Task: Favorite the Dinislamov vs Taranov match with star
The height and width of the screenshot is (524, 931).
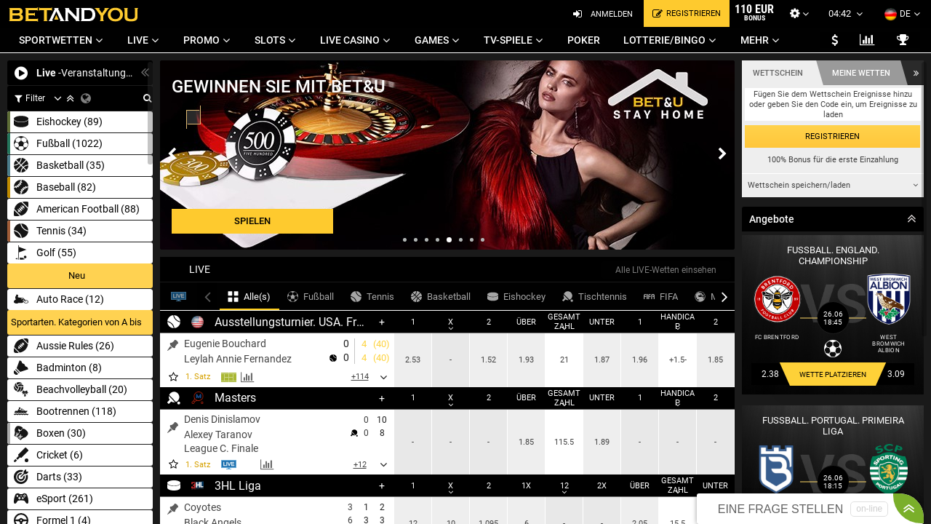Action: coord(173,464)
